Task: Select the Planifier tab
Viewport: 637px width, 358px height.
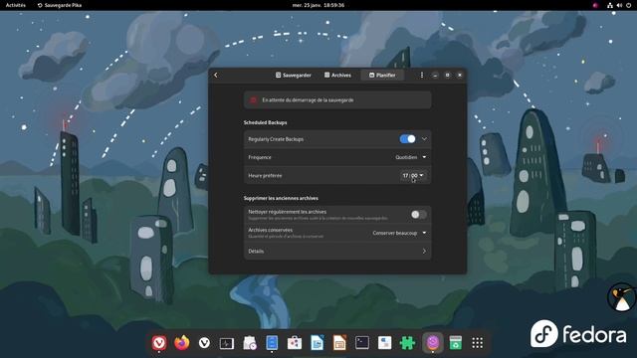Action: (x=382, y=76)
